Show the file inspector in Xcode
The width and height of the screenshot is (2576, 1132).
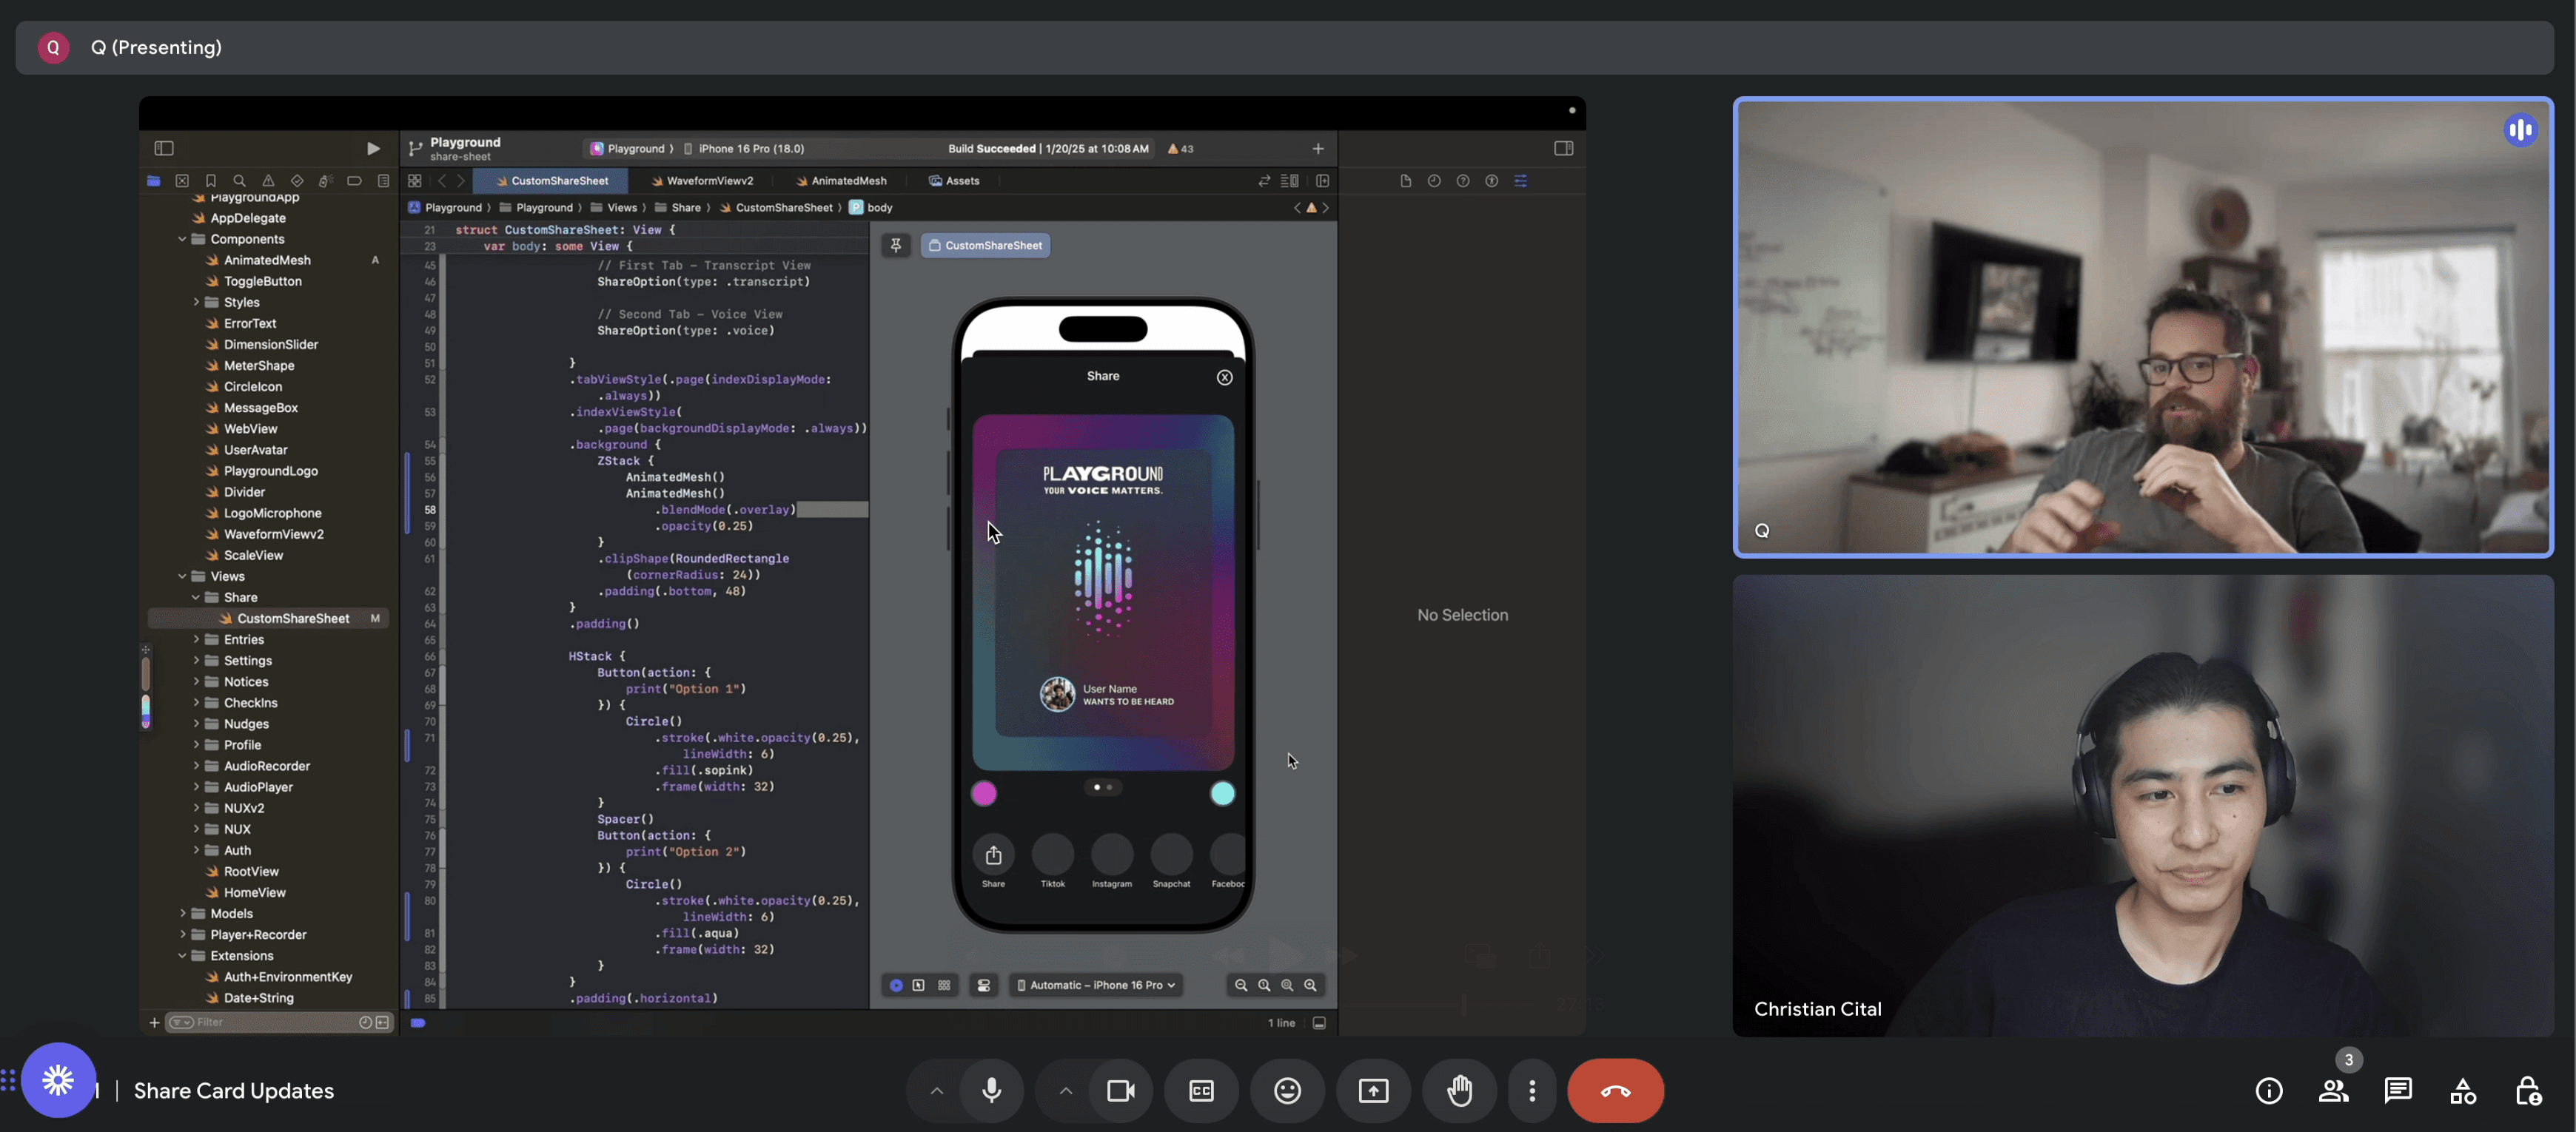pyautogui.click(x=1405, y=181)
